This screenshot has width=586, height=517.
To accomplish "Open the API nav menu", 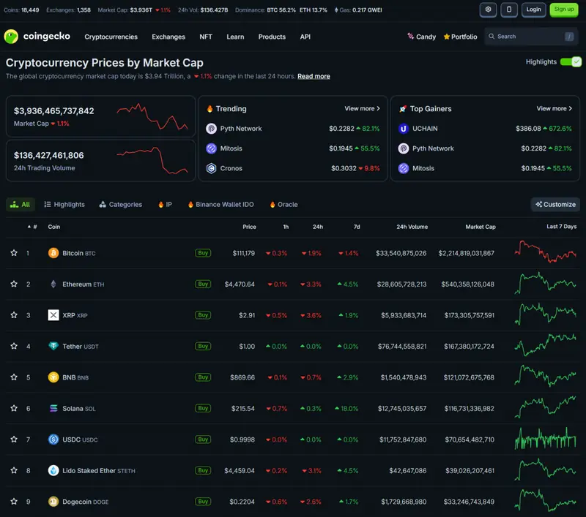I will point(305,37).
